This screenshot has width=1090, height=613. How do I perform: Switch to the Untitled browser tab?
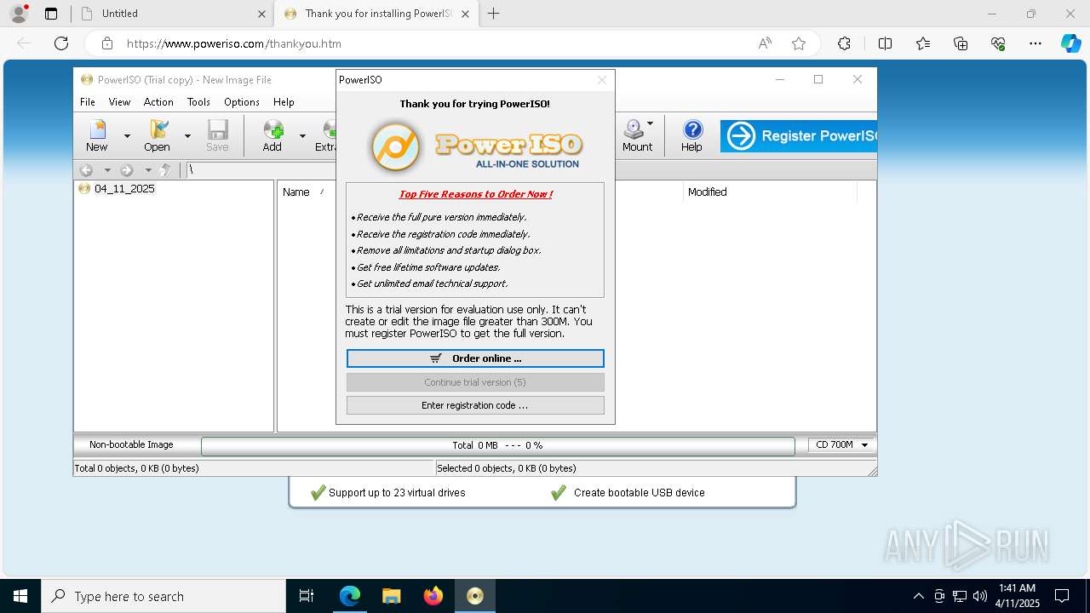point(170,14)
